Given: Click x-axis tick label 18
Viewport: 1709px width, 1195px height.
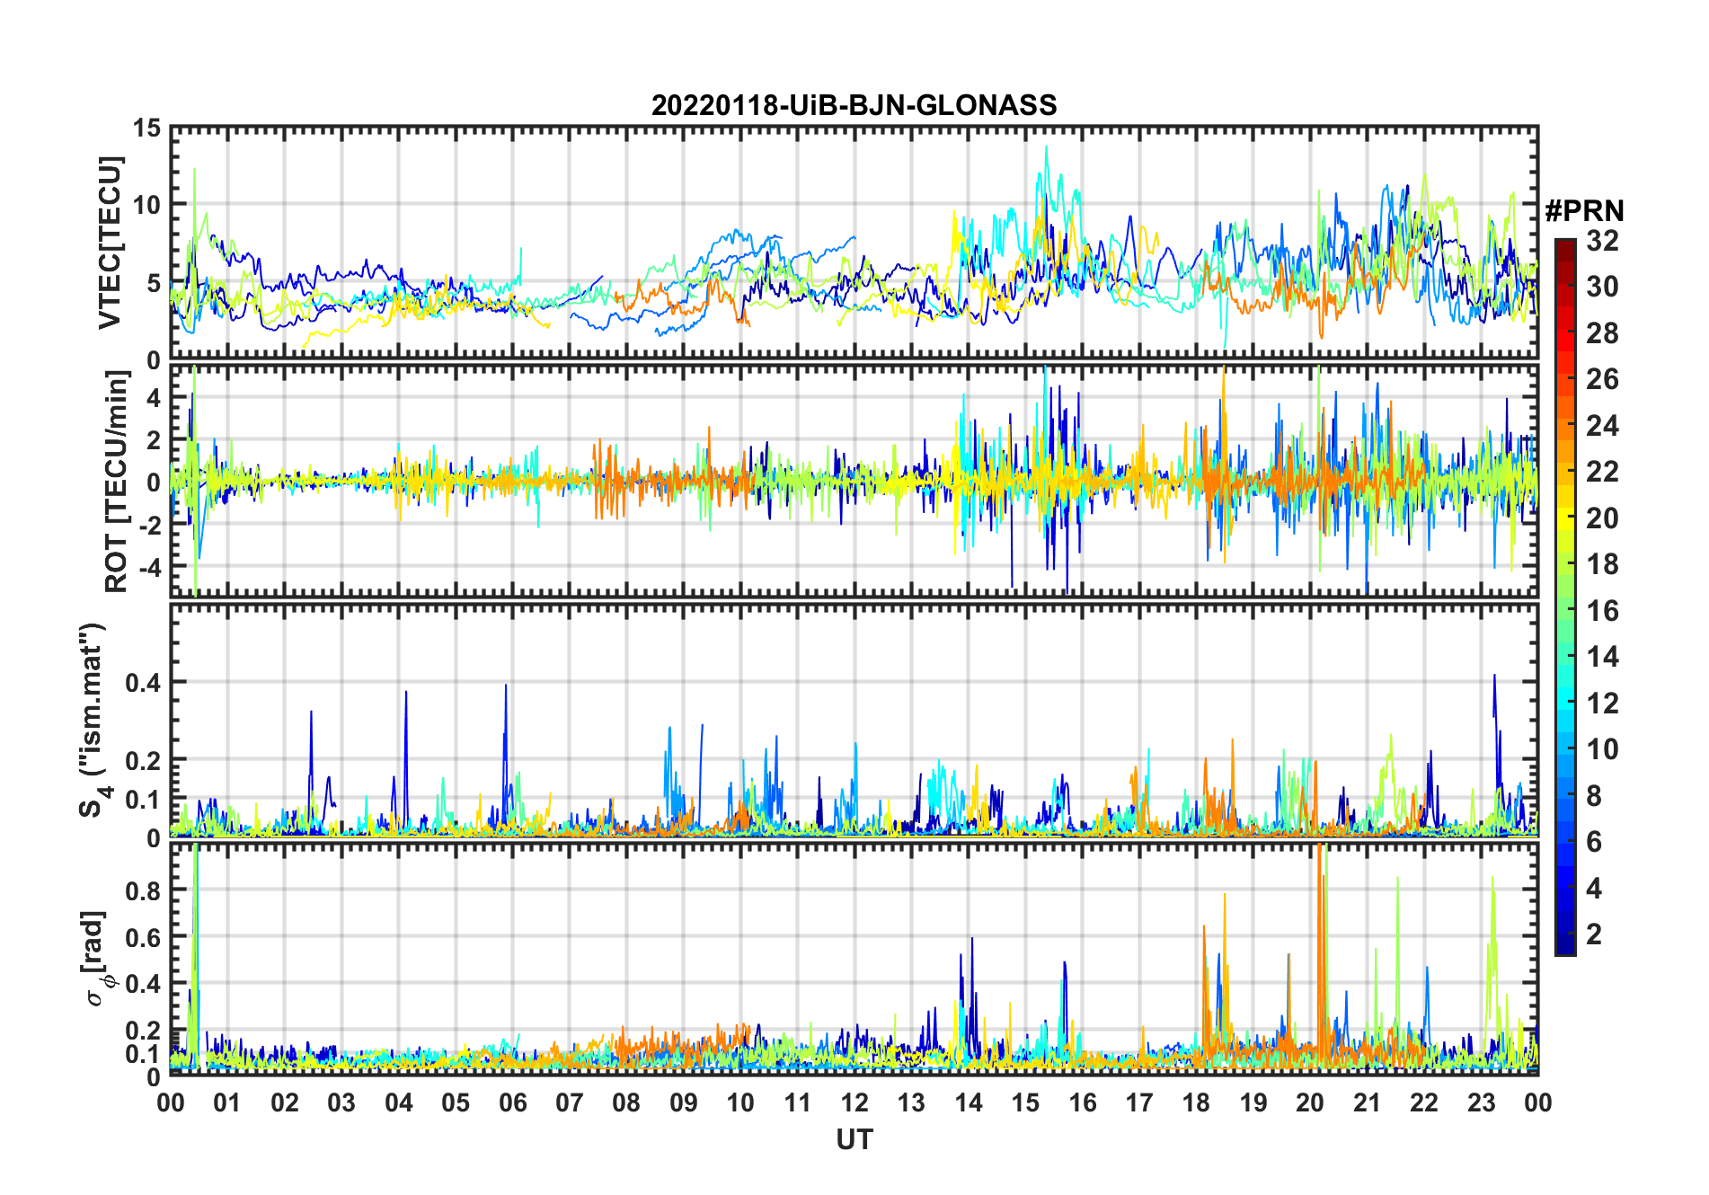Looking at the screenshot, I should click(x=1196, y=1102).
